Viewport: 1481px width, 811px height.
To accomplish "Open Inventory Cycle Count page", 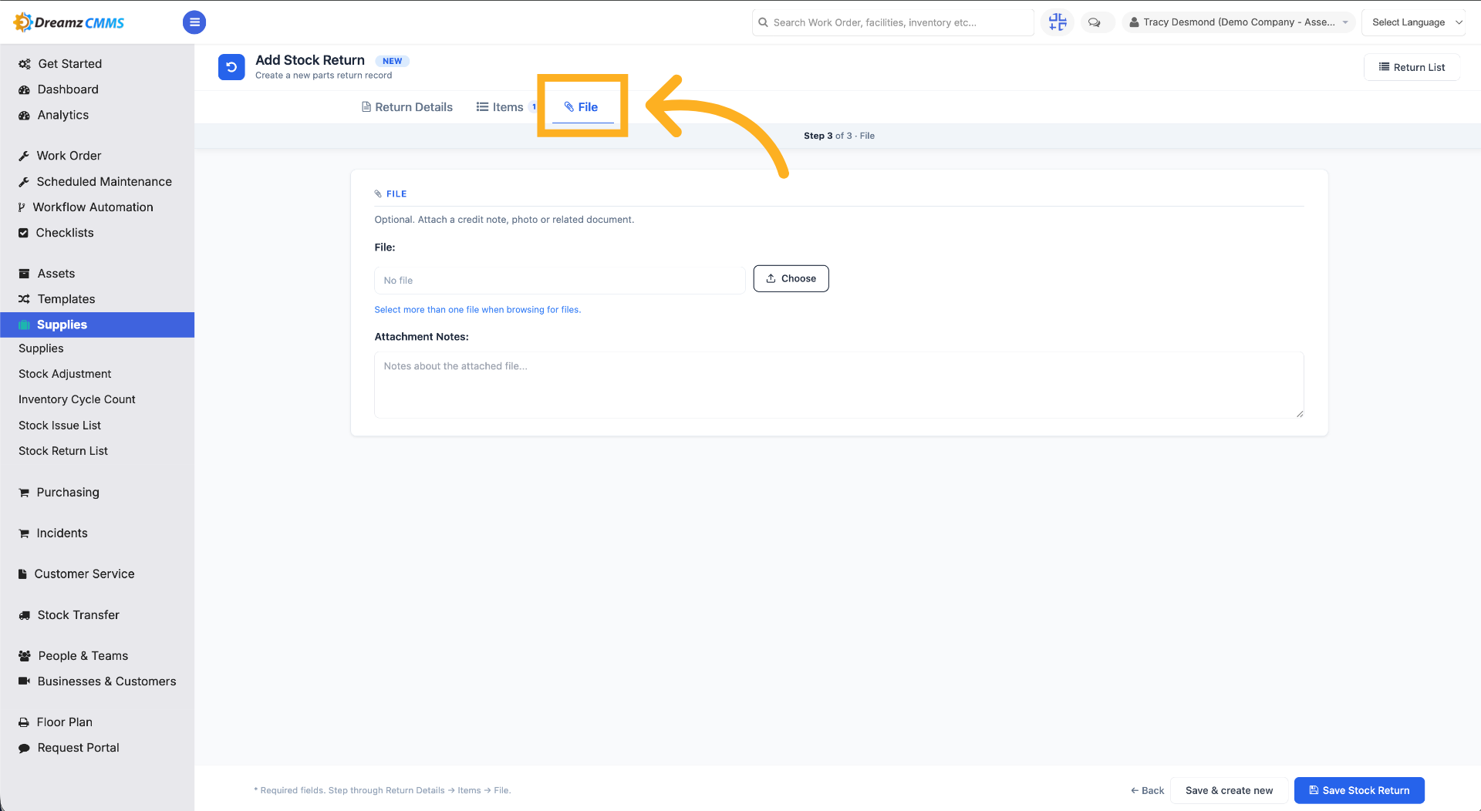I will [77, 399].
